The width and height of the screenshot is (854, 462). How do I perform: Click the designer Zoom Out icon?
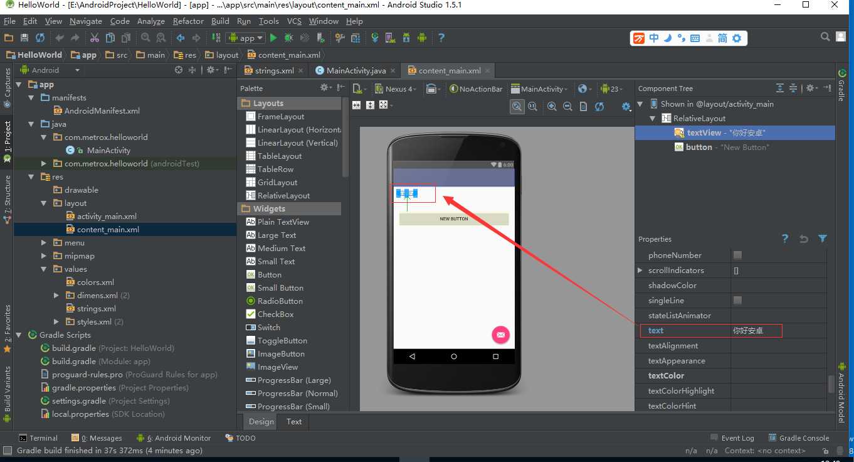[567, 107]
